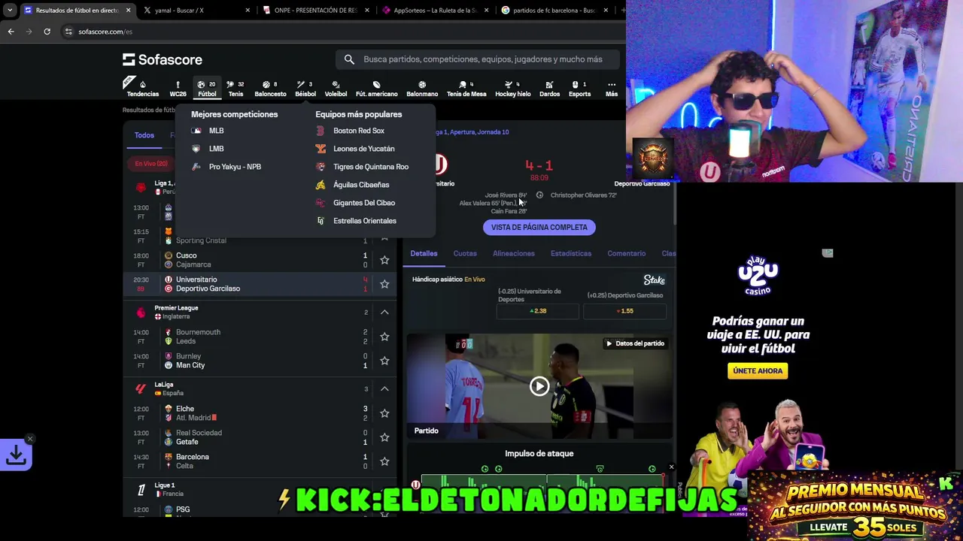963x541 pixels.
Task: Open the Estrellas Orientales team
Action: [x=364, y=221]
